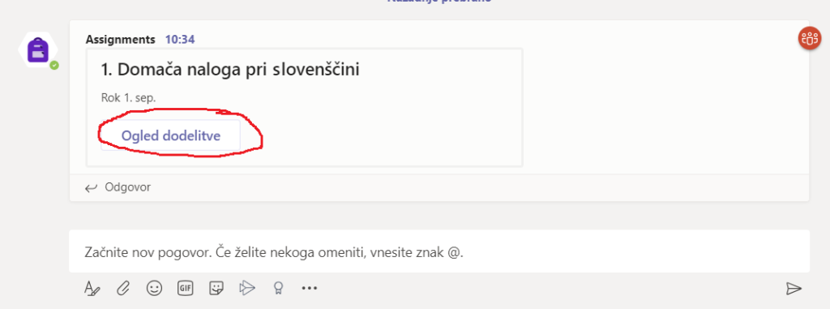Image resolution: width=830 pixels, height=309 pixels.
Task: Open the Praise badge icon
Action: (278, 288)
